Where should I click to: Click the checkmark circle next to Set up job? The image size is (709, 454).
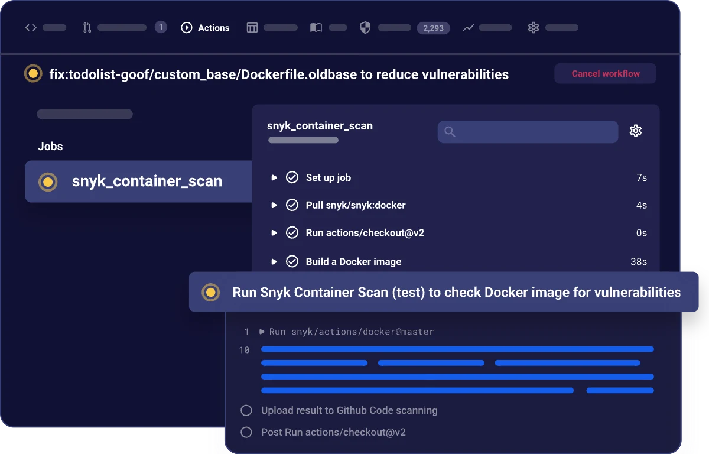[292, 177]
